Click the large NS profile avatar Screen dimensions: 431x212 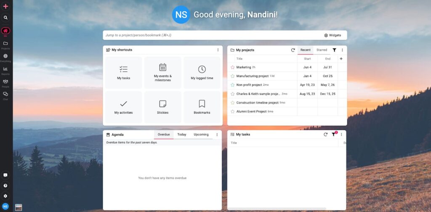coord(181,15)
